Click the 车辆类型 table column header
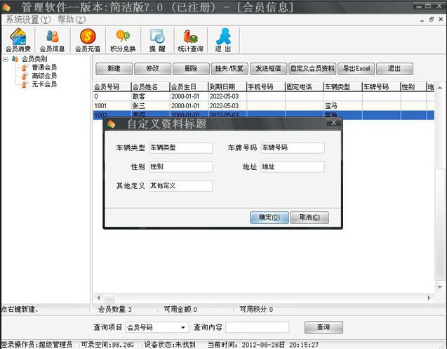 point(343,87)
